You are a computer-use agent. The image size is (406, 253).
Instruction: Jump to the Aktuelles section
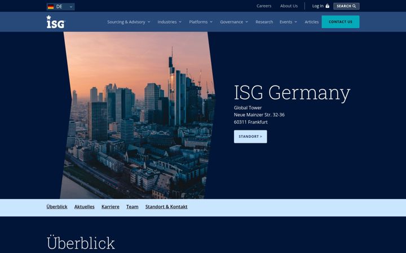point(85,207)
